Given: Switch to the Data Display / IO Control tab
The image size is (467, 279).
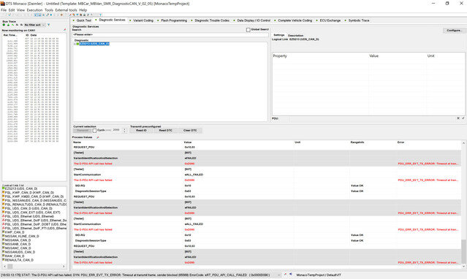Looking at the screenshot, I should tap(254, 20).
